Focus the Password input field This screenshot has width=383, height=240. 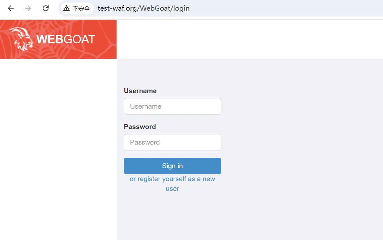coord(172,142)
